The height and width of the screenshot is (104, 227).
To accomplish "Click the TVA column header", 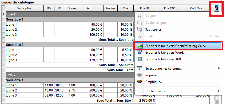I will coord(125,8).
